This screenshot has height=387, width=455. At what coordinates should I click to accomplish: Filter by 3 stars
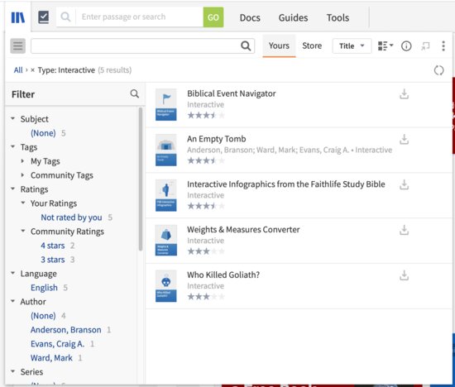point(52,260)
